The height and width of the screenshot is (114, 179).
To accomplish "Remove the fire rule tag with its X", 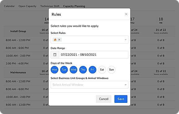I will tap(59, 40).
